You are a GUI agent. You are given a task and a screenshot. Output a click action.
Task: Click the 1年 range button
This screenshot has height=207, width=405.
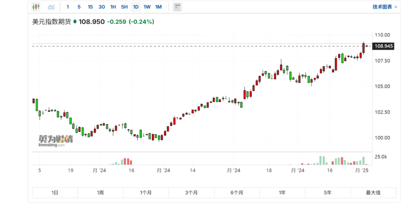point(282,193)
